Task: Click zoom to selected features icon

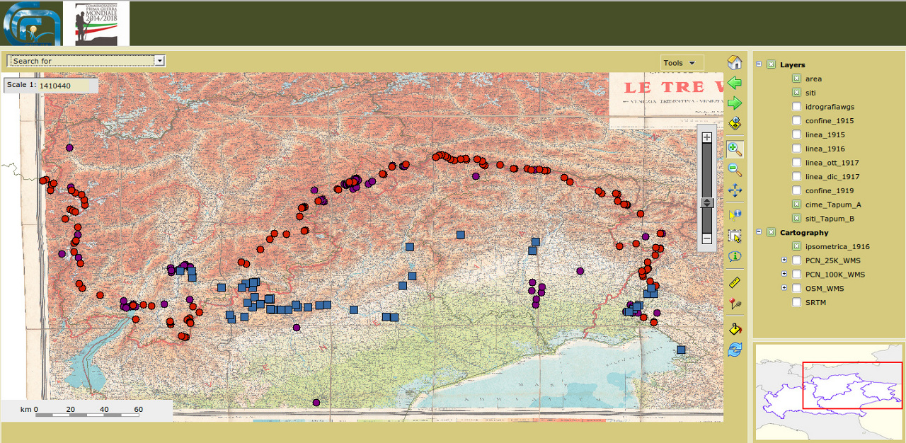Action: coord(735,124)
